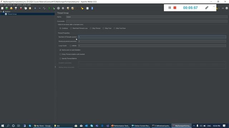Click the Clear All results toolbar icon
Image resolution: width=229 pixels, height=128 pixels.
[x=73, y=8]
